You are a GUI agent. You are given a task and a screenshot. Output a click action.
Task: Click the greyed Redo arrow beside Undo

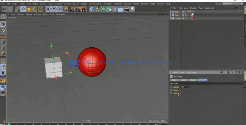coord(10,9)
